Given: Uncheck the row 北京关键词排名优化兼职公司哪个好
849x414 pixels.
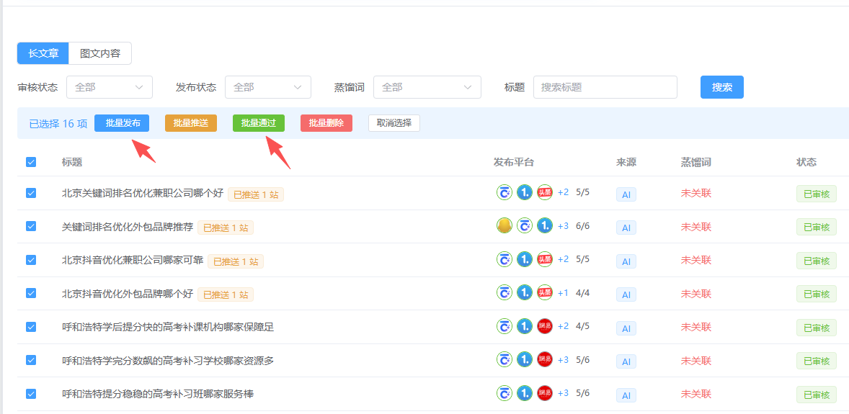Looking at the screenshot, I should [x=31, y=193].
